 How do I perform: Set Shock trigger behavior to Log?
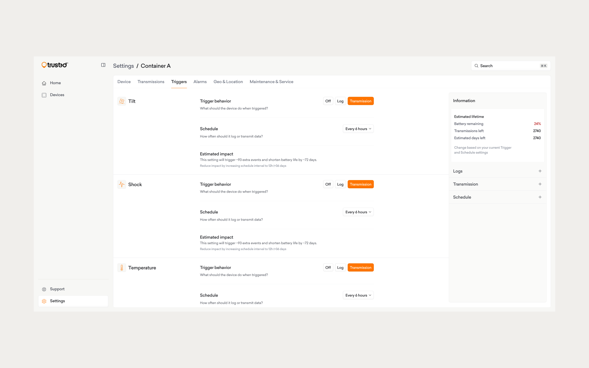(340, 184)
